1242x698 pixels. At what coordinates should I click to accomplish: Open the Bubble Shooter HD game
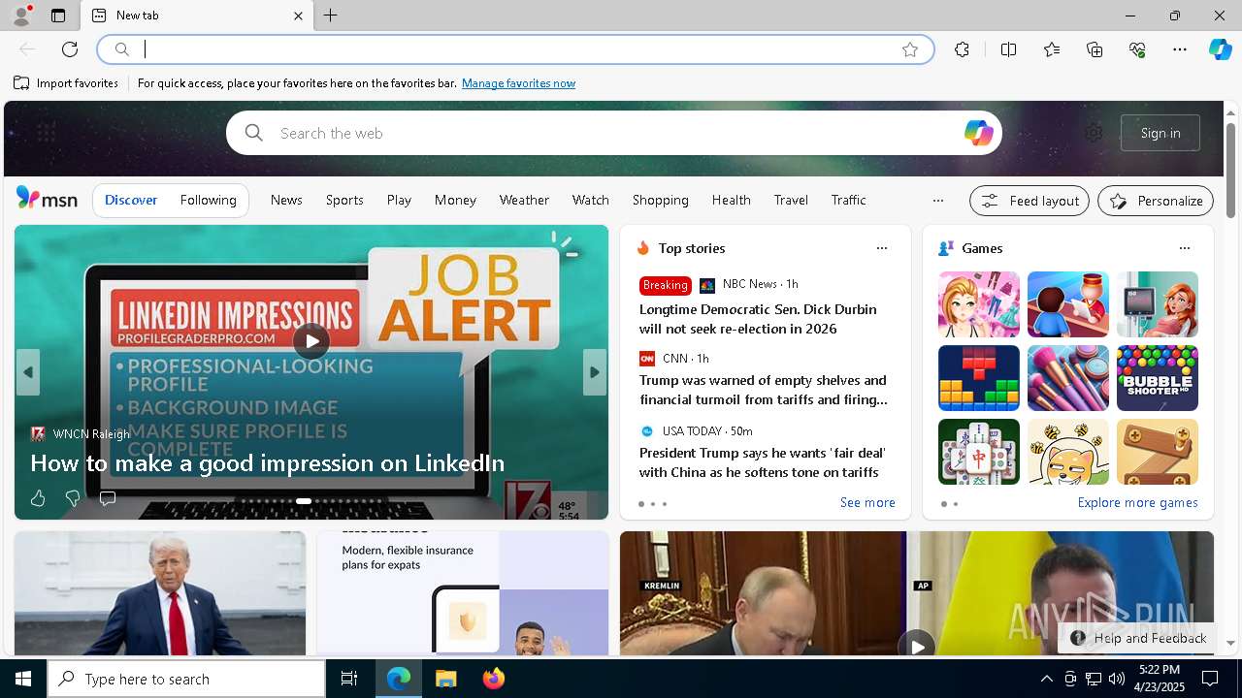tap(1158, 378)
